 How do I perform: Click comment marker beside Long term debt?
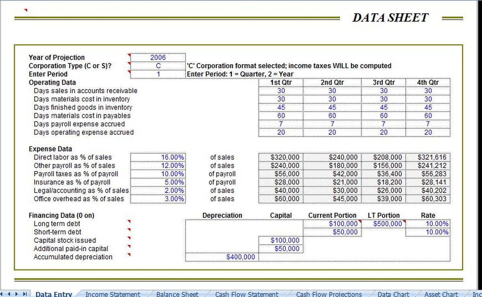pos(129,221)
